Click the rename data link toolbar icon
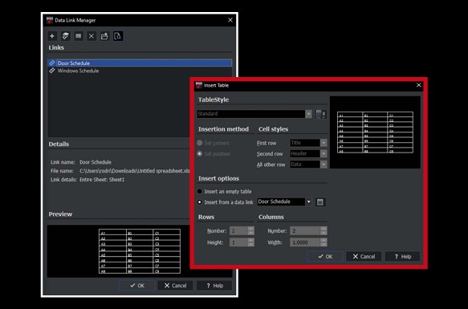468x309 pixels. (78, 36)
